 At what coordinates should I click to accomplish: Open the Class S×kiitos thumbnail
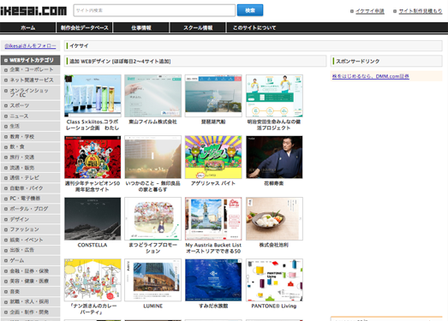[x=93, y=96]
